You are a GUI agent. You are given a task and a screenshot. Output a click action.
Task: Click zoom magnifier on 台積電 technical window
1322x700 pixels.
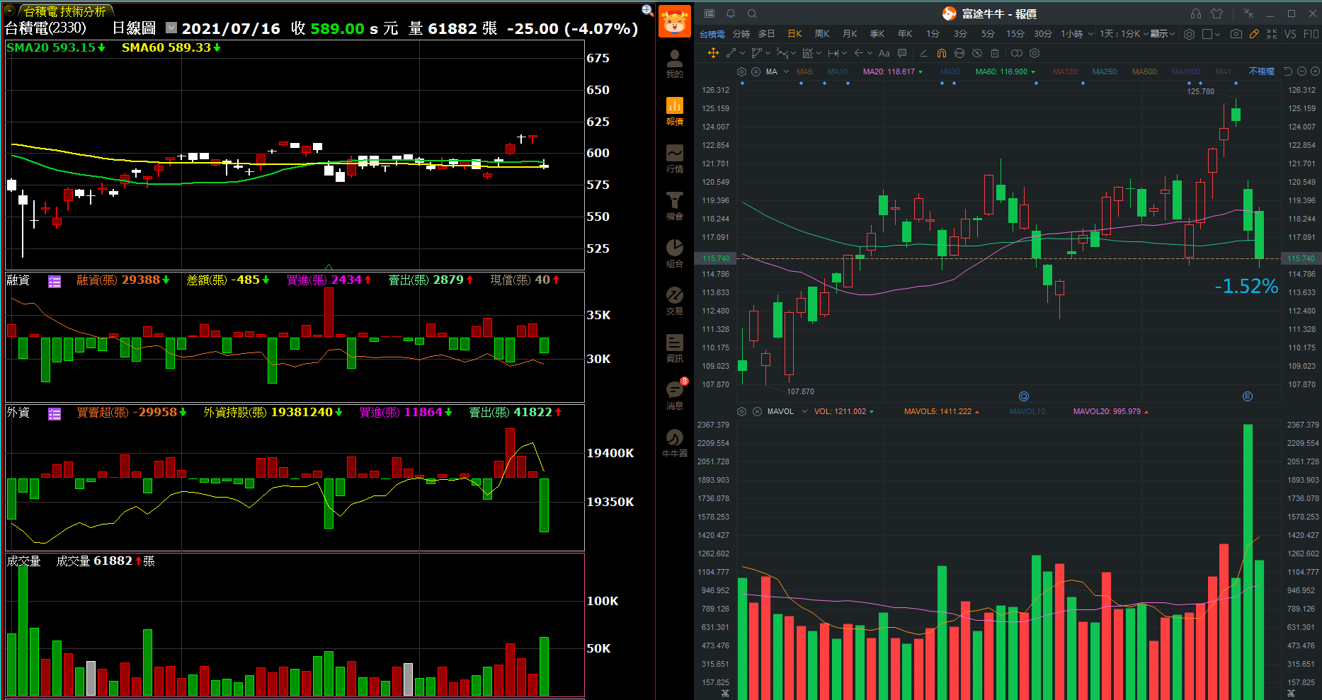pyautogui.click(x=647, y=10)
